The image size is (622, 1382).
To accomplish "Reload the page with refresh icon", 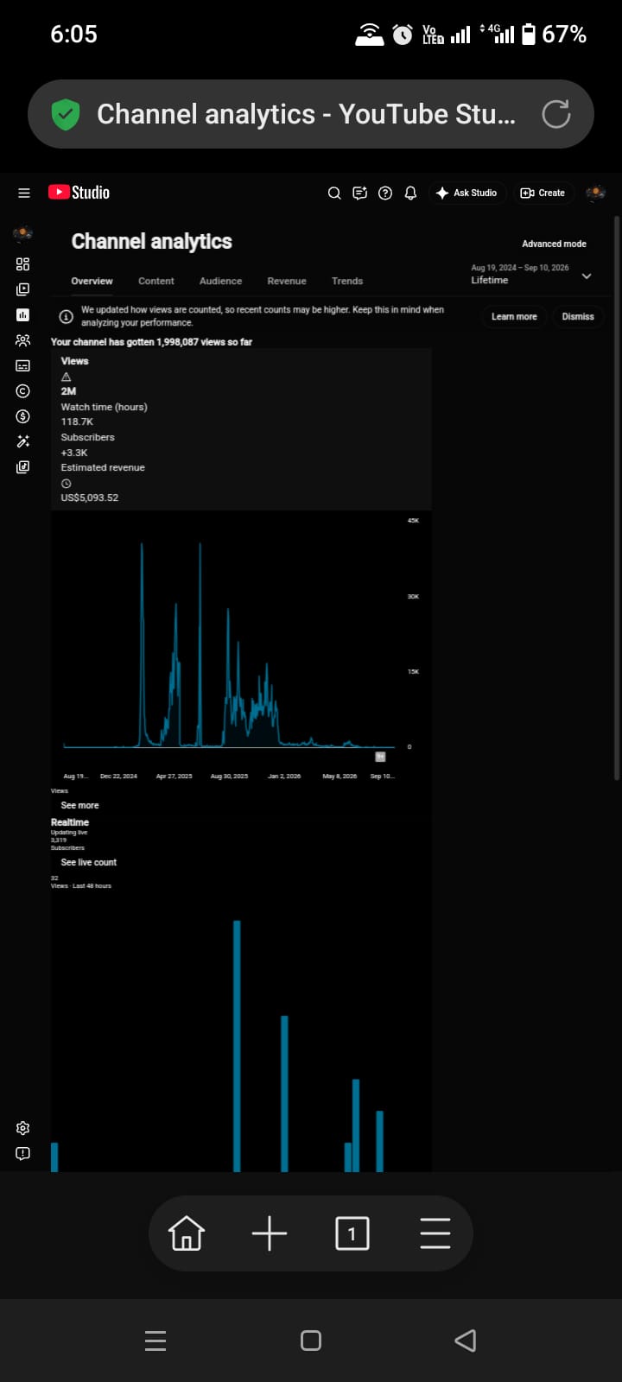I will tap(555, 114).
